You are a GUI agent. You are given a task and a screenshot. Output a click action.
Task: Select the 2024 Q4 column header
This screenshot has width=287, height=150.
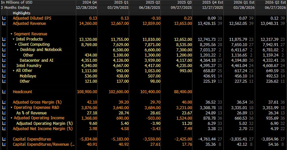click(x=89, y=2)
